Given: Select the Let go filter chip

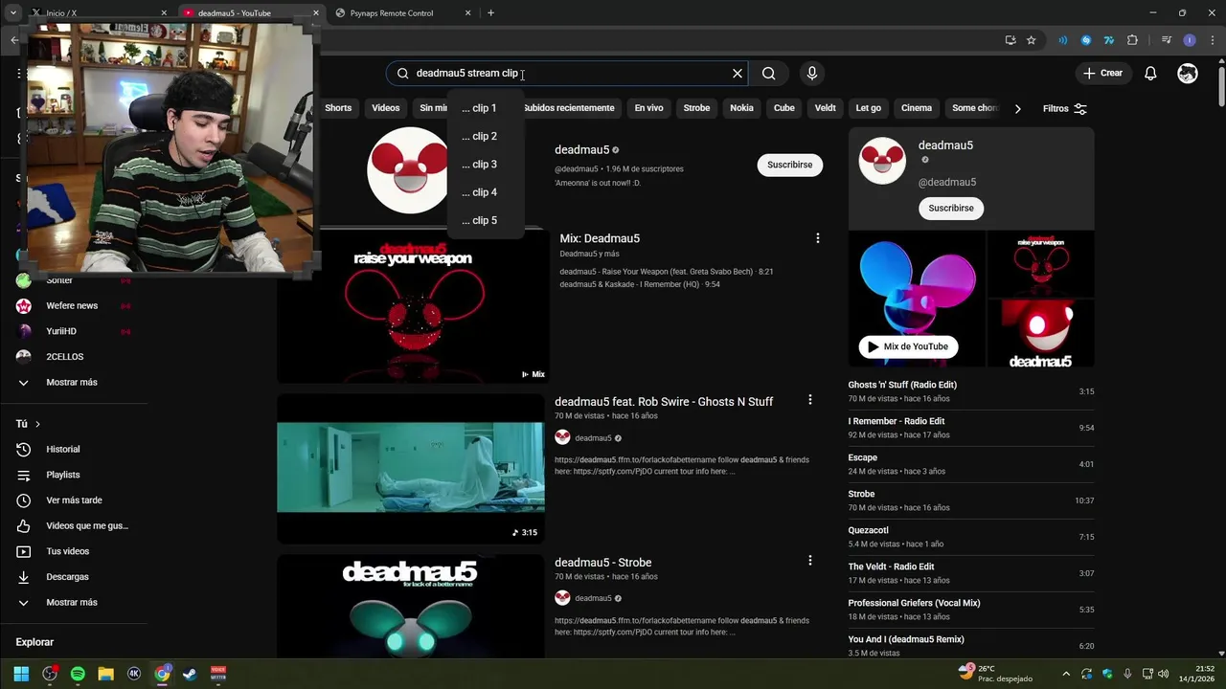Looking at the screenshot, I should click(869, 108).
